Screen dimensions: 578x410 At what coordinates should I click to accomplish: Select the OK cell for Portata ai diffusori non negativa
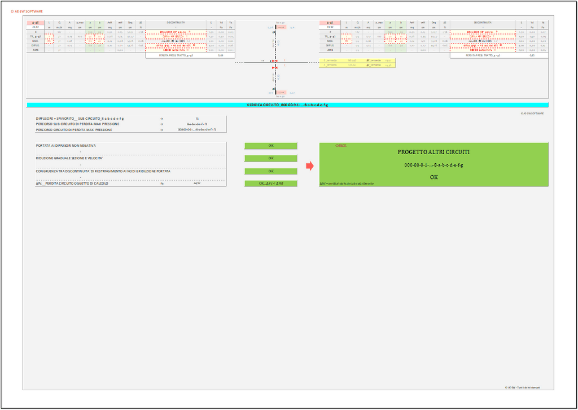pos(271,146)
